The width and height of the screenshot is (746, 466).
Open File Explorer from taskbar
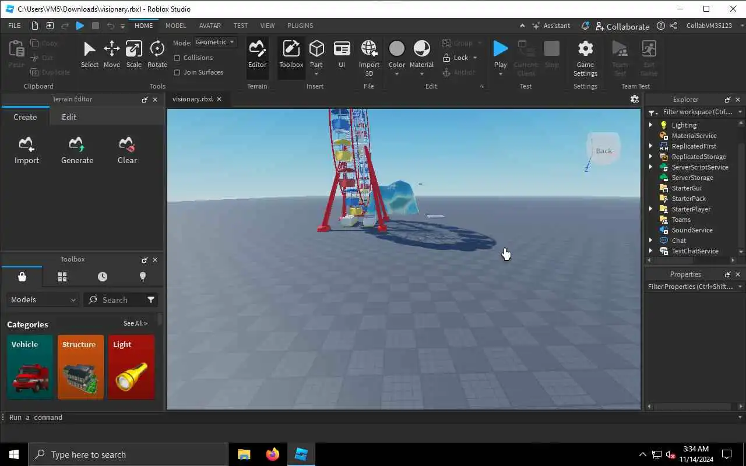(x=244, y=454)
